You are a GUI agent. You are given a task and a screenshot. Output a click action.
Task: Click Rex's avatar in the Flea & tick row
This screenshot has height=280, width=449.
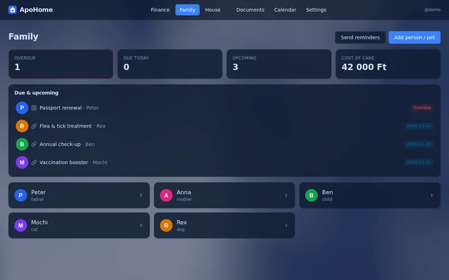coord(22,126)
